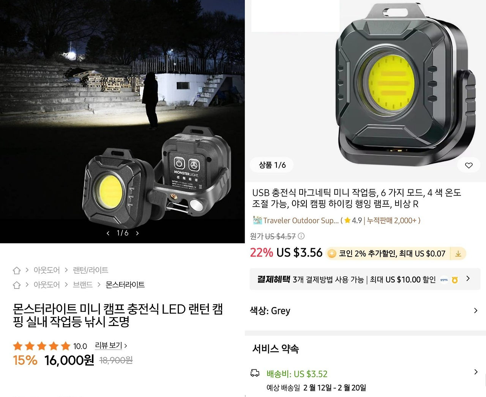Go to home via first breadcrumb house icon
This screenshot has height=397, width=486.
pyautogui.click(x=17, y=270)
